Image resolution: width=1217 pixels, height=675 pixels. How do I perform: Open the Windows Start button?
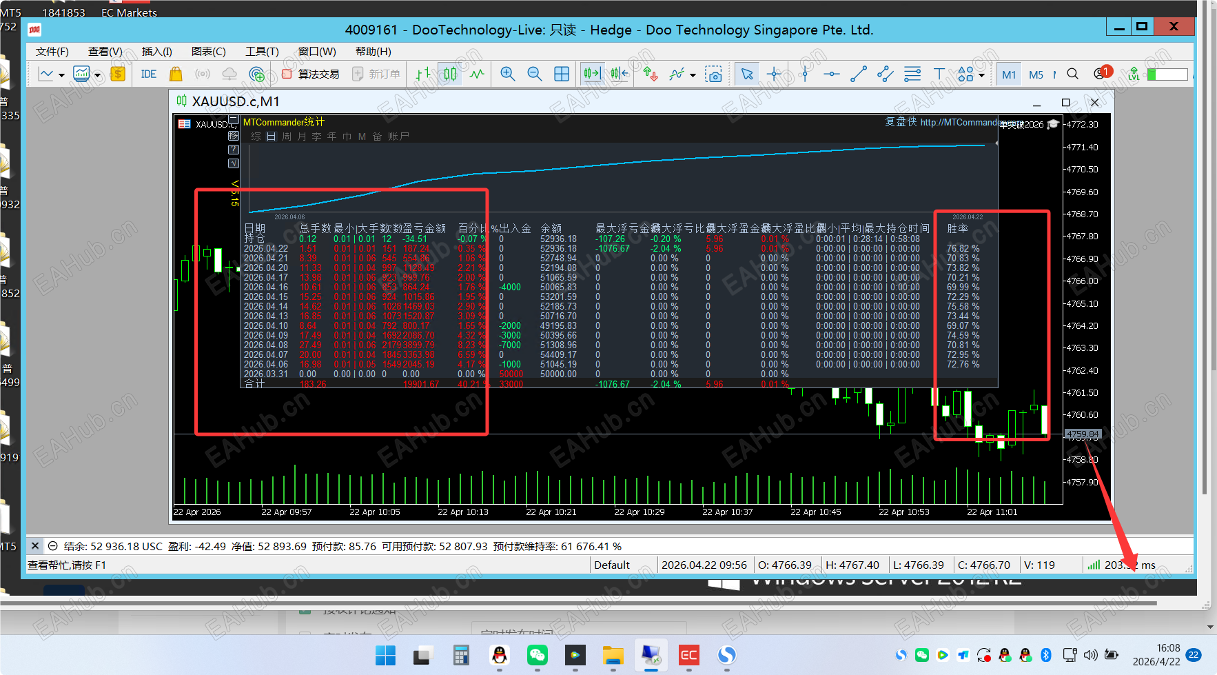[x=385, y=655]
